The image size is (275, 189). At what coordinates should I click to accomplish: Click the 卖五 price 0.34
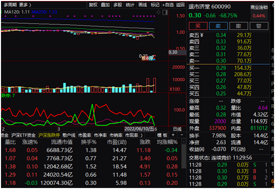click(x=221, y=36)
